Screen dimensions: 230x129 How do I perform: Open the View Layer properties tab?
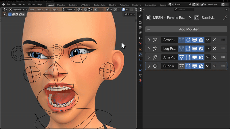point(140,33)
